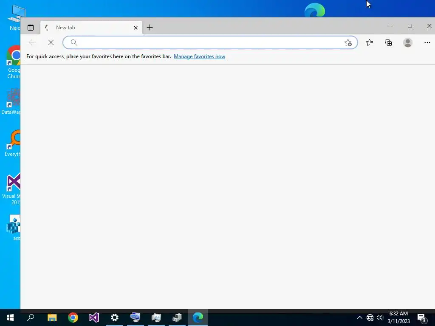Screen dimensions: 435x326
Task: Minimize the Edge window
Action: coord(390,26)
